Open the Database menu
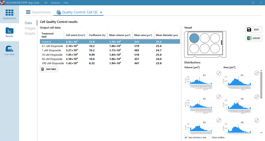265x141 pixels. tap(55, 3)
